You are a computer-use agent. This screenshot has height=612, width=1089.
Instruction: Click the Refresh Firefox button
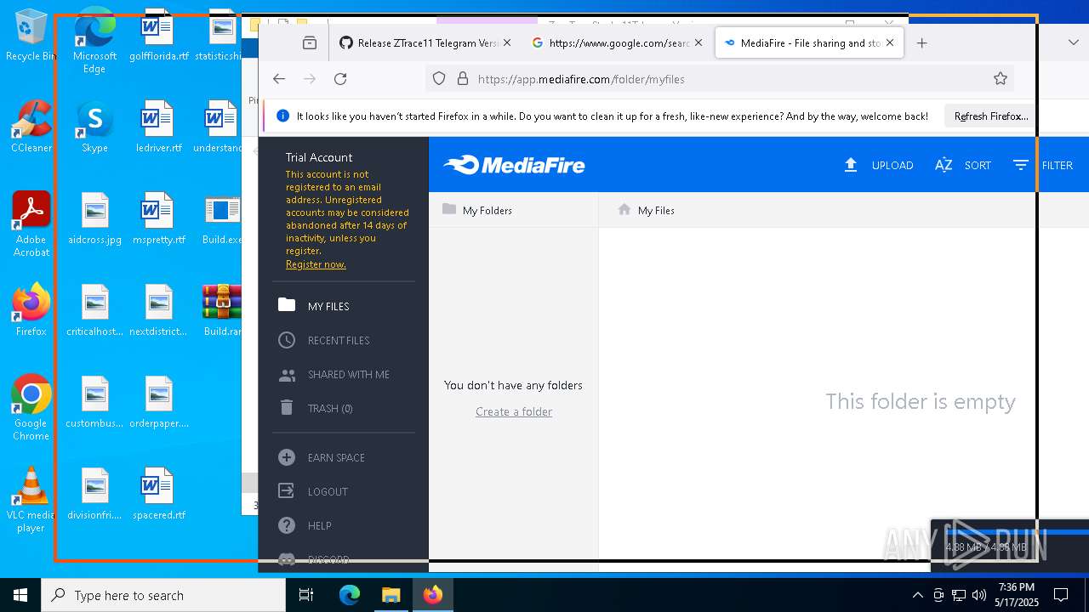coord(990,116)
